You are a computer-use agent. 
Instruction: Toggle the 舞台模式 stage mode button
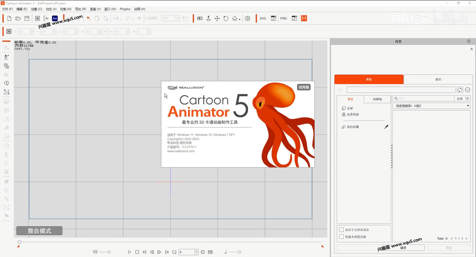[x=39, y=231]
